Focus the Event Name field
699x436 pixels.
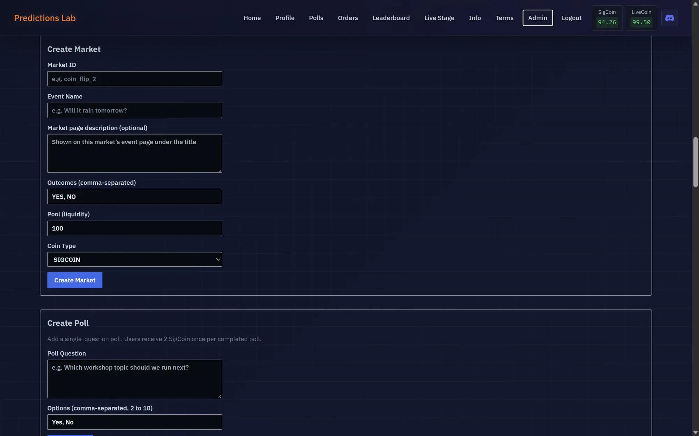click(135, 110)
